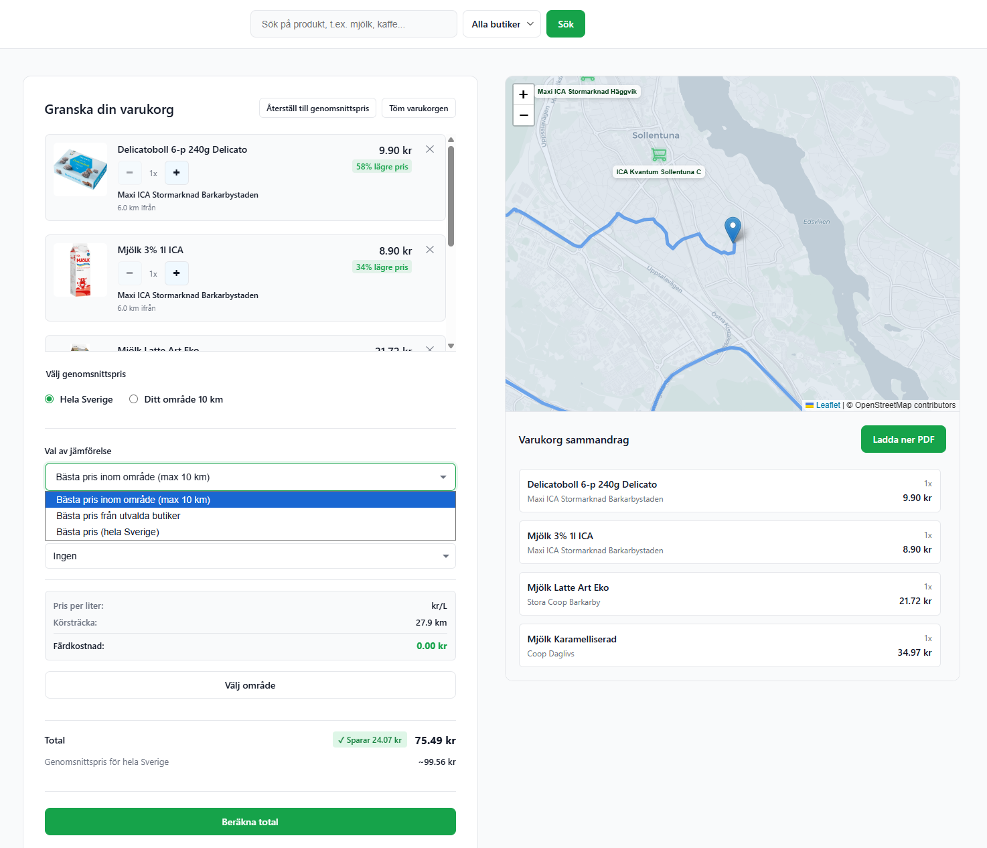Screen dimensions: 987x848
Task: Click the Beräkna total button
Action: [x=250, y=822]
